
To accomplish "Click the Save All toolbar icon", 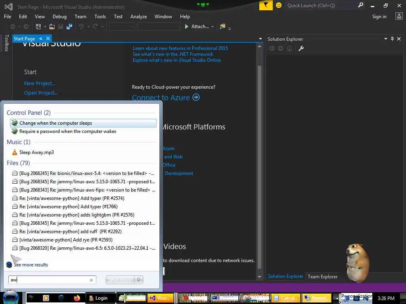I will coord(69,27).
